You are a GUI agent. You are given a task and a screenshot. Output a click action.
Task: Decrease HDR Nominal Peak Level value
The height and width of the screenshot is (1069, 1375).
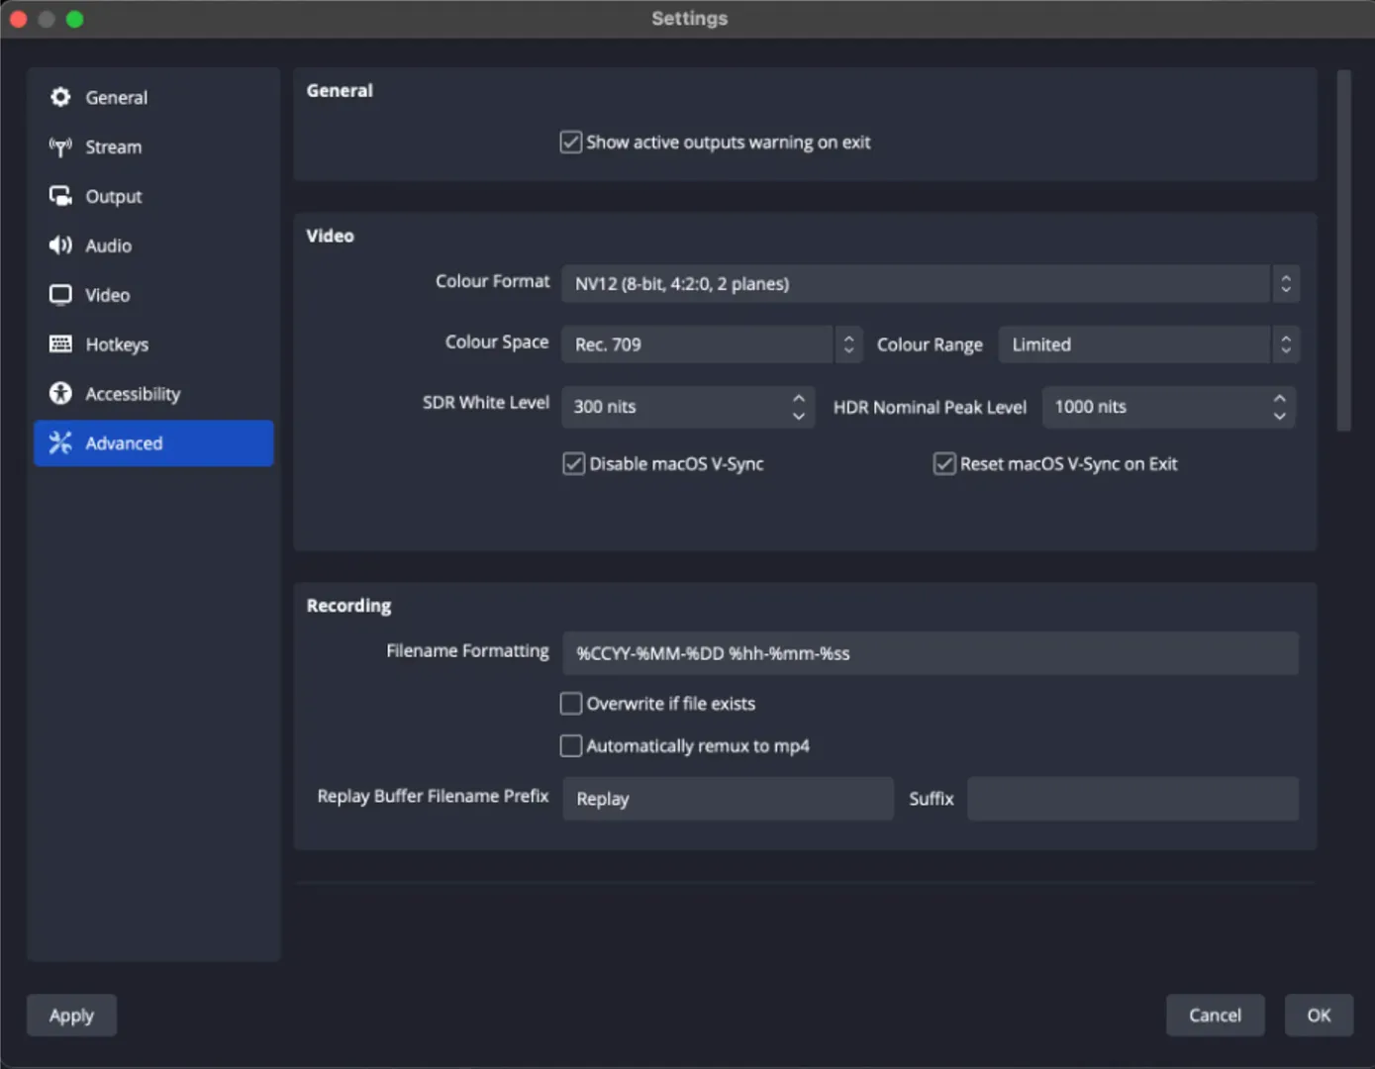pos(1280,417)
